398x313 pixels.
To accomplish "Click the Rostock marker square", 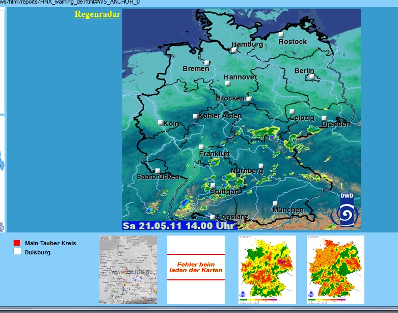I will pos(281,35).
